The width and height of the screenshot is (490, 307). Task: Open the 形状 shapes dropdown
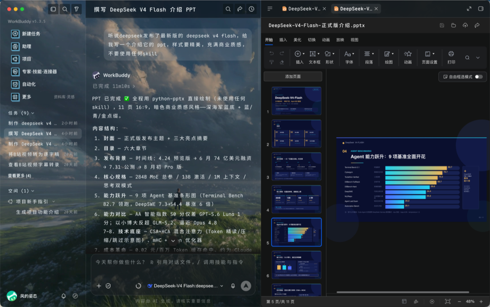329,58
